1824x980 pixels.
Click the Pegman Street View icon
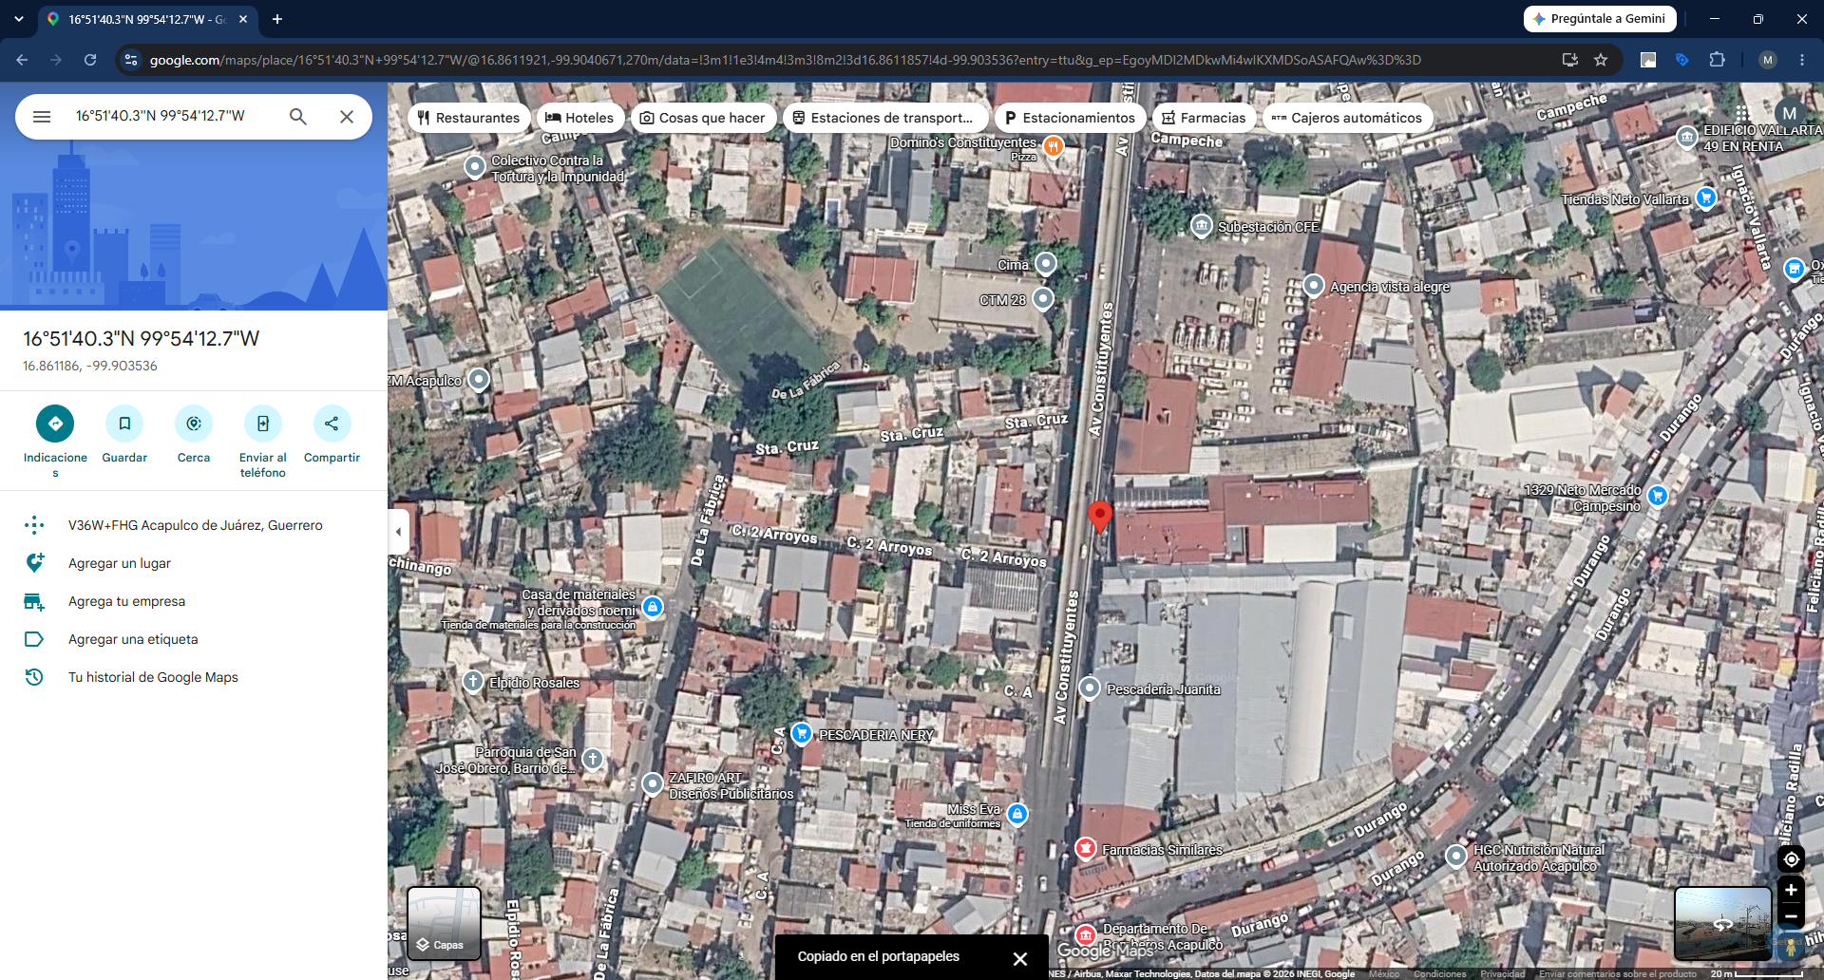1790,946
